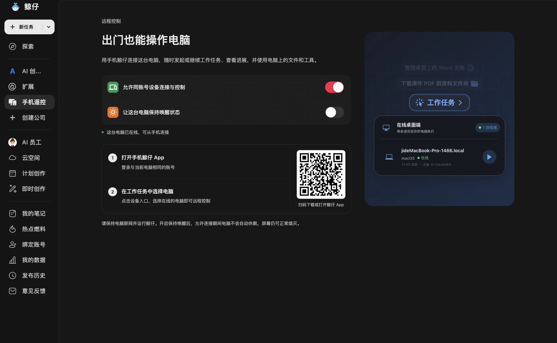Click the 意见反馈 envelope icon

(12, 291)
